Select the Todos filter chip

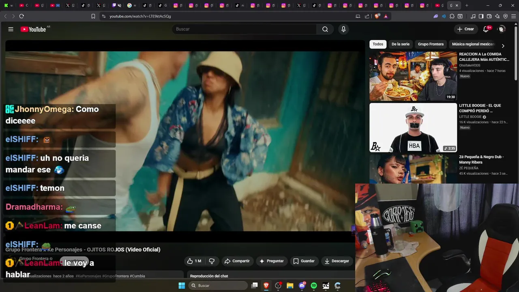(378, 44)
